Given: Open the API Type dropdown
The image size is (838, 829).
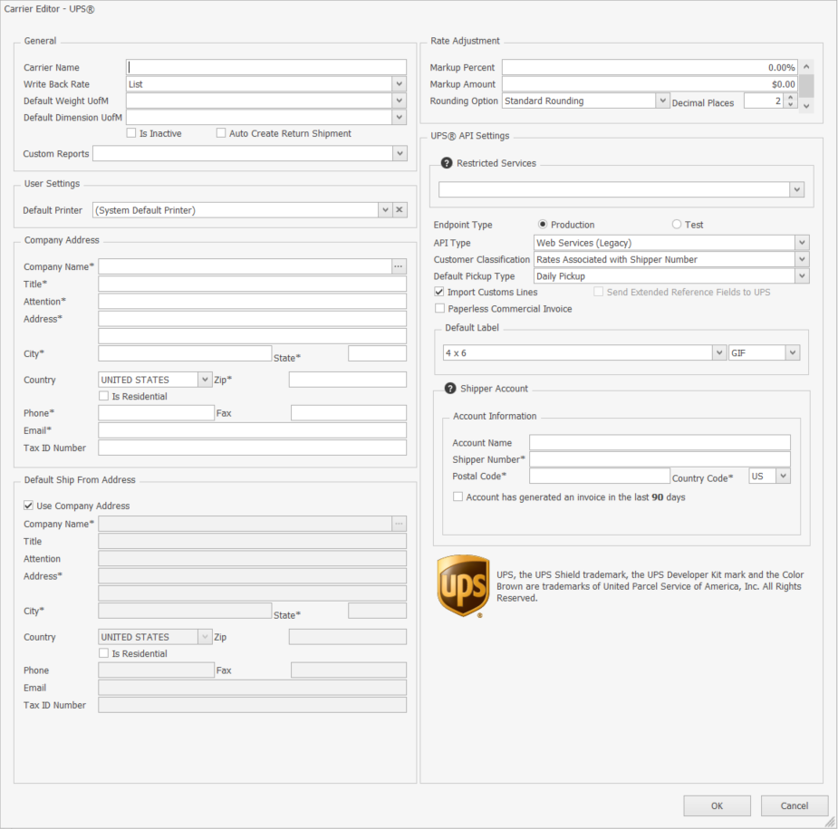Looking at the screenshot, I should click(801, 243).
